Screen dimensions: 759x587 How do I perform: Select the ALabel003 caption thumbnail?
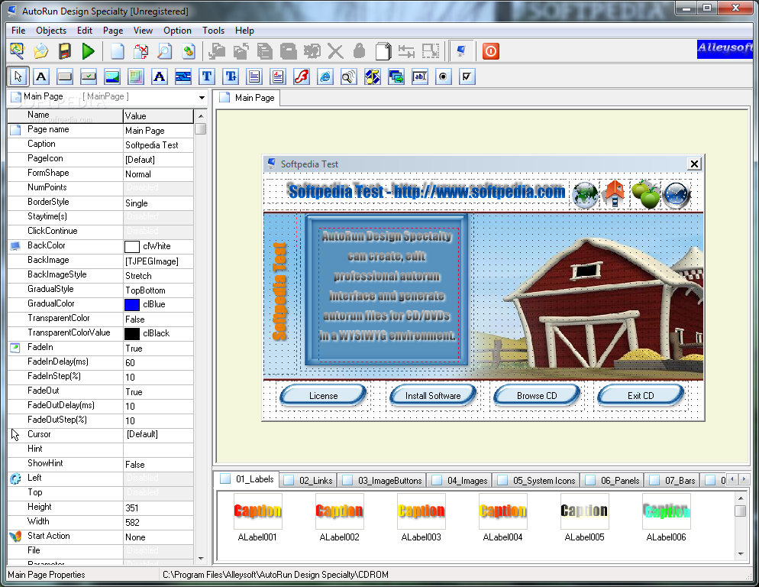pos(421,511)
